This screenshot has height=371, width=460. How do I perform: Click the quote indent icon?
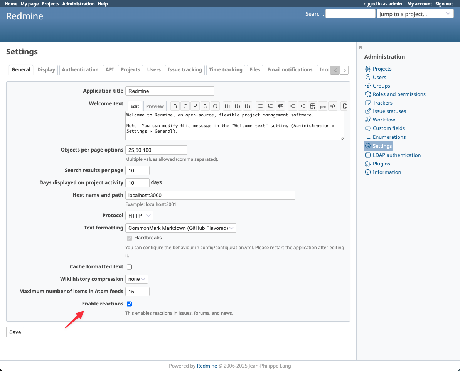[x=293, y=106]
